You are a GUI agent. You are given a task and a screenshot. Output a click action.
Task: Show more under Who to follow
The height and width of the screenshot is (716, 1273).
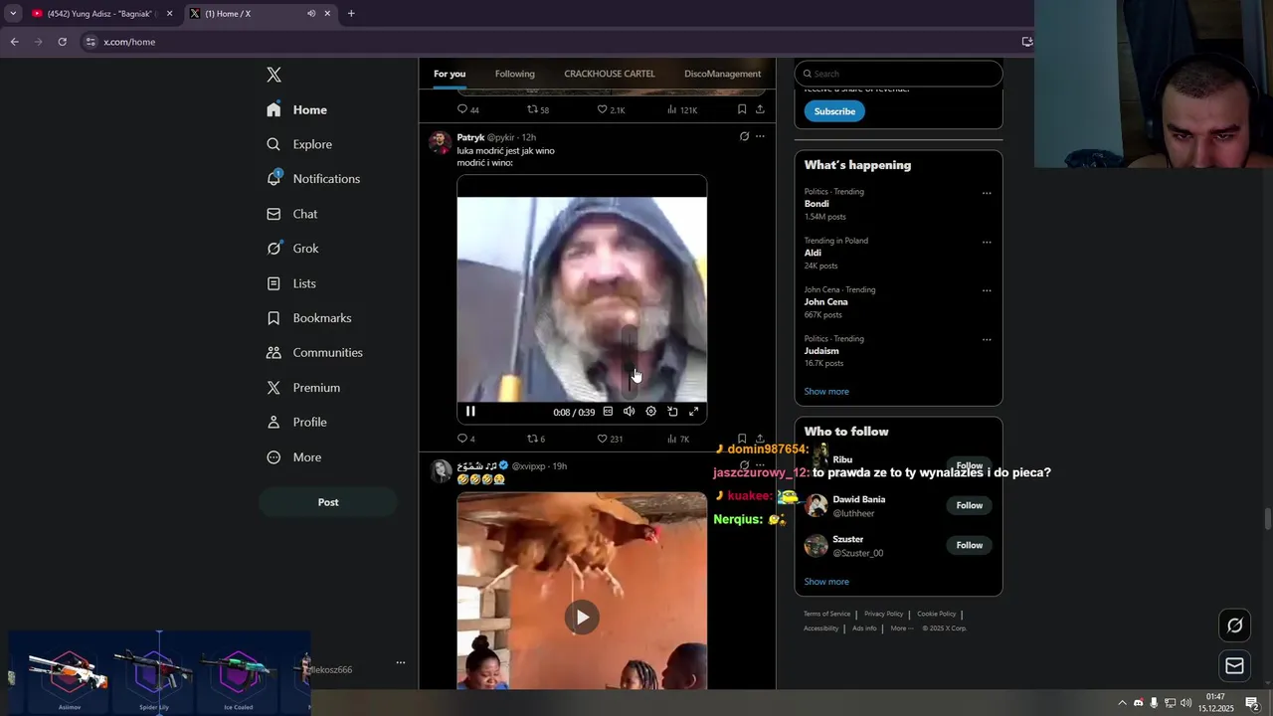[x=826, y=582]
